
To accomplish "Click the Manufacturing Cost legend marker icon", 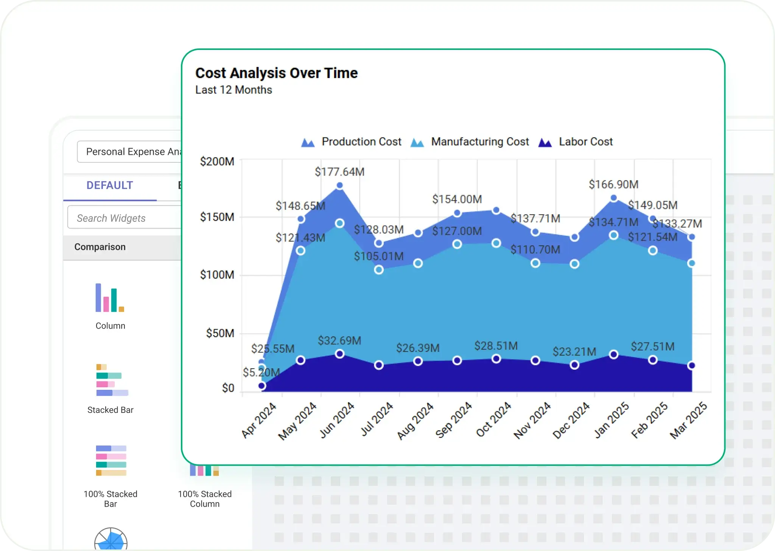I will (x=417, y=142).
